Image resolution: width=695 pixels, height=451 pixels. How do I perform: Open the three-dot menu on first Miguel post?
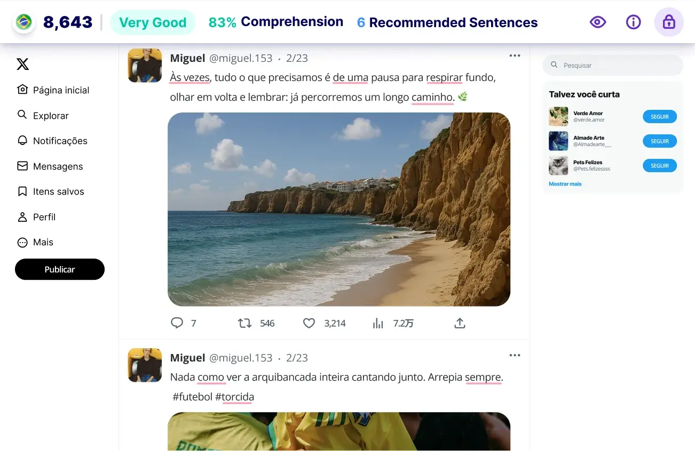[x=515, y=55]
